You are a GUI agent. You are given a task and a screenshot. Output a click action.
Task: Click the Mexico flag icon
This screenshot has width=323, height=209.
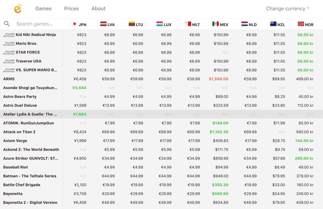tap(215, 24)
